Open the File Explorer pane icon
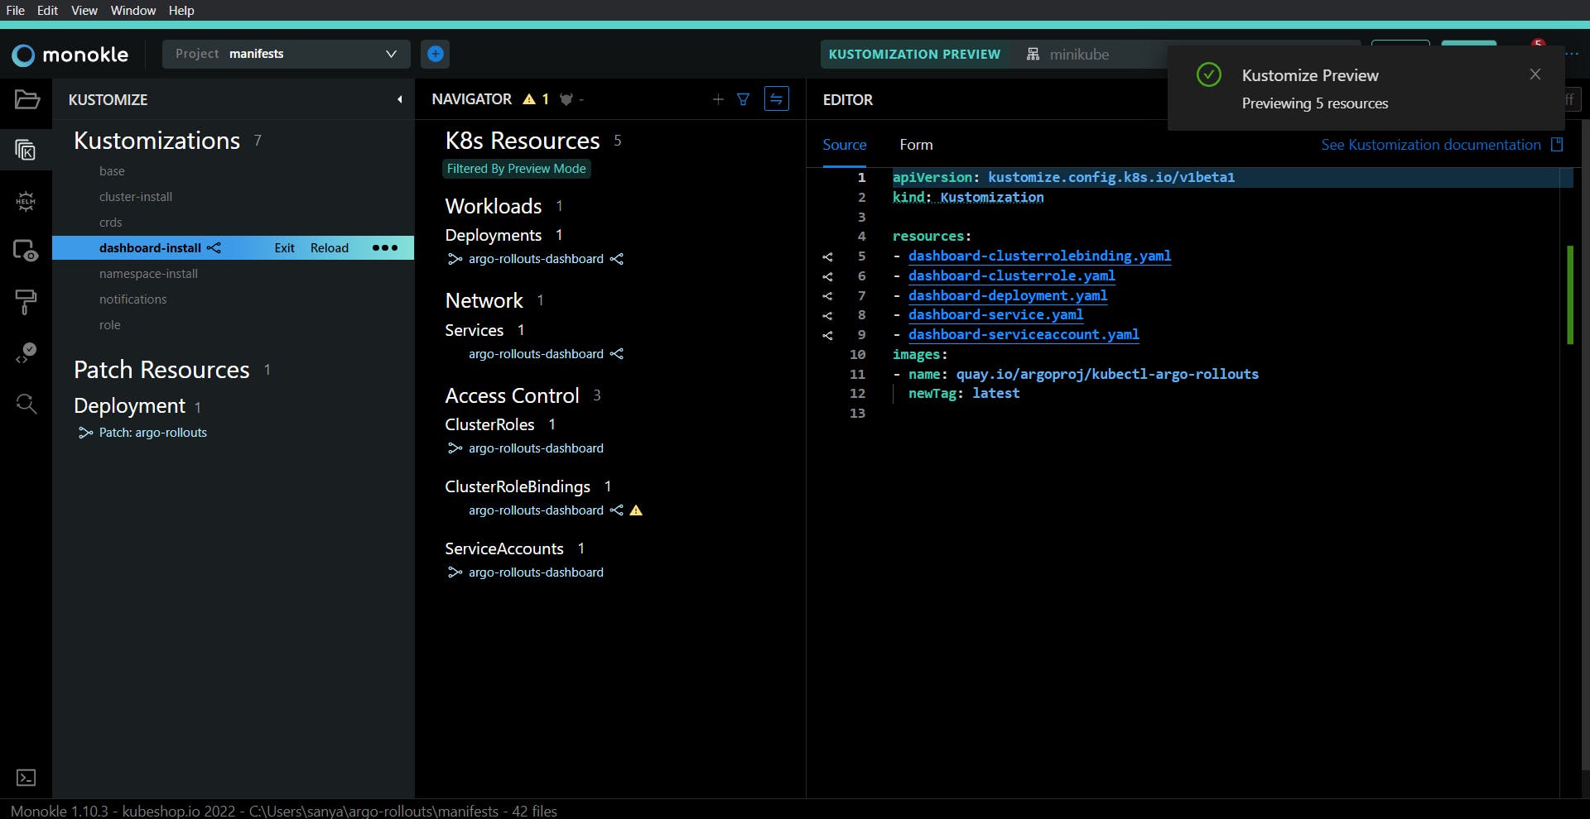1590x819 pixels. click(x=26, y=100)
